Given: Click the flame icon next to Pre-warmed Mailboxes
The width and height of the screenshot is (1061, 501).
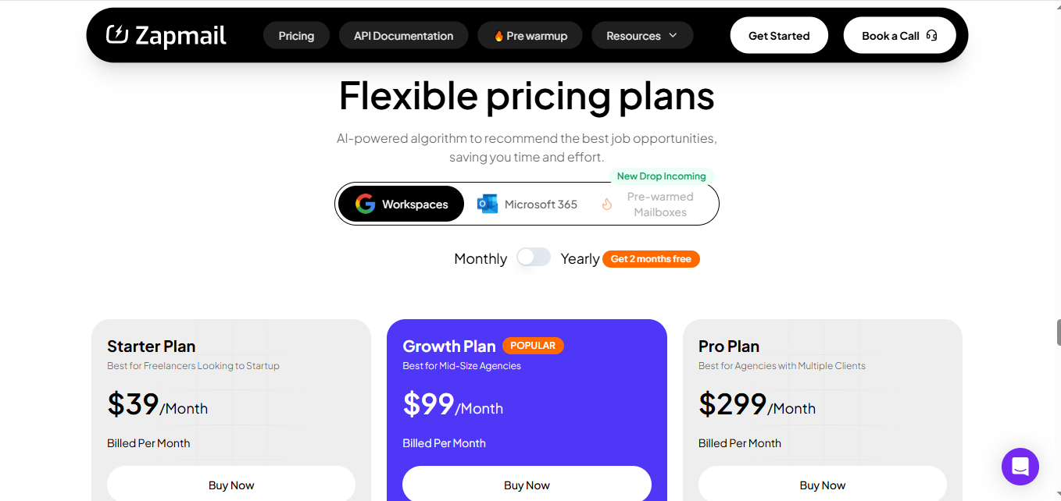Looking at the screenshot, I should point(607,203).
